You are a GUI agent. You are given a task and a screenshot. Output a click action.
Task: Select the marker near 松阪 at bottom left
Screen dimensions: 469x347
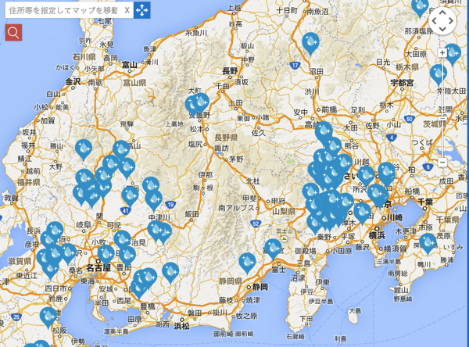tap(48, 316)
